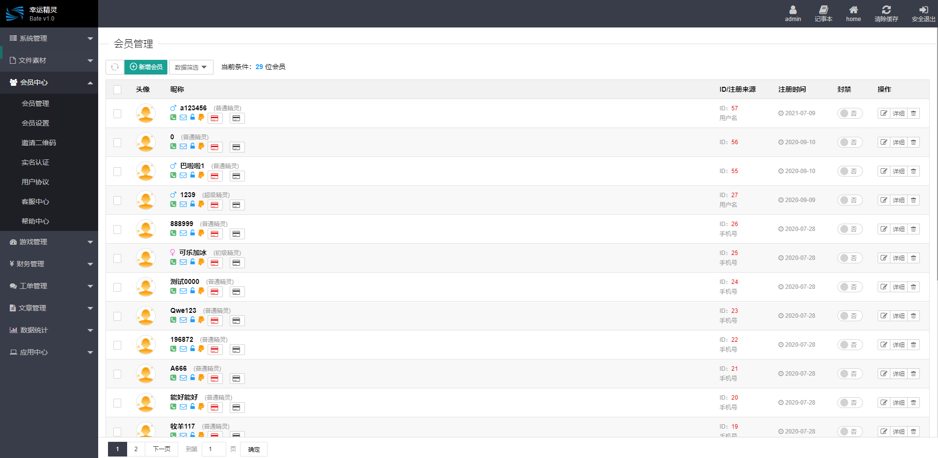Image resolution: width=938 pixels, height=458 pixels.
Task: Click the black card icon for member 888999
Action: pos(237,234)
